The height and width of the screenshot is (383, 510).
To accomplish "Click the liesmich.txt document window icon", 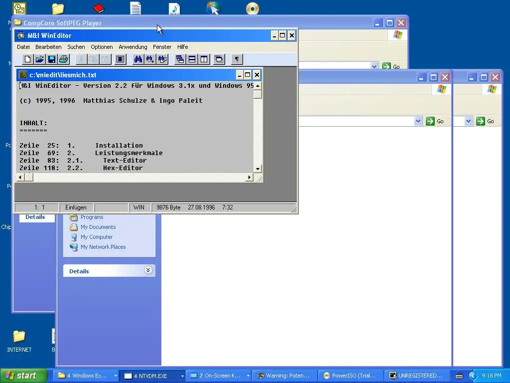I will pos(23,75).
